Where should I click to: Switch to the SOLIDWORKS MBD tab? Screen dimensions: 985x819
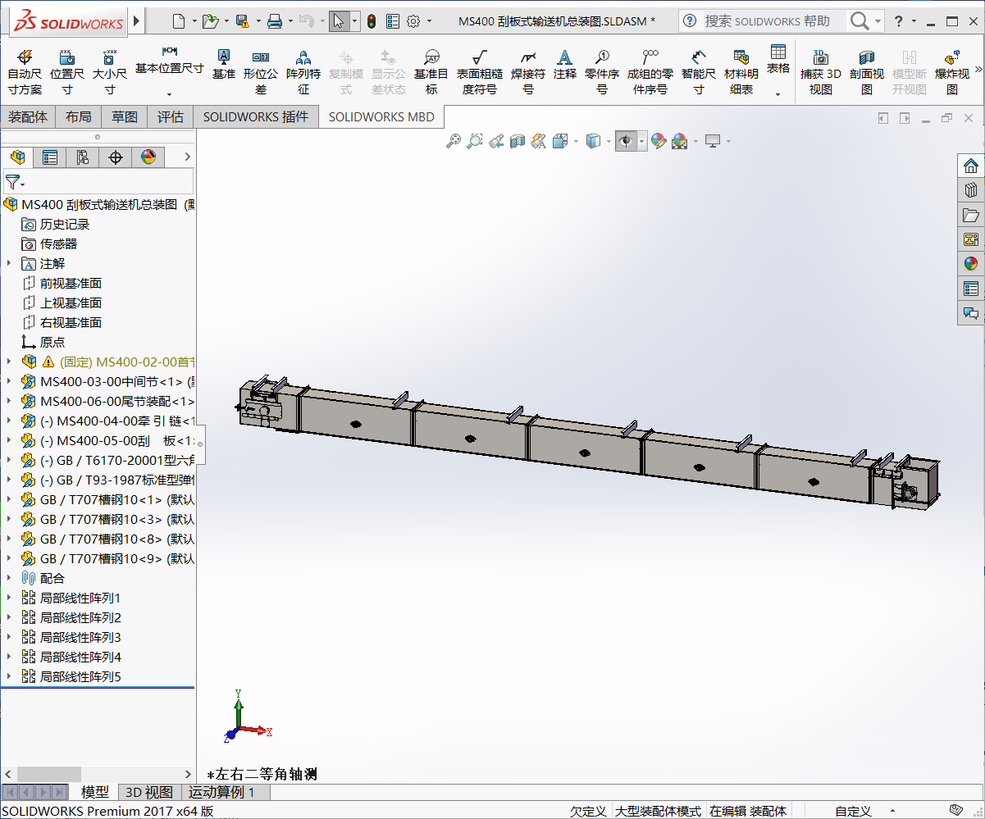tap(382, 116)
